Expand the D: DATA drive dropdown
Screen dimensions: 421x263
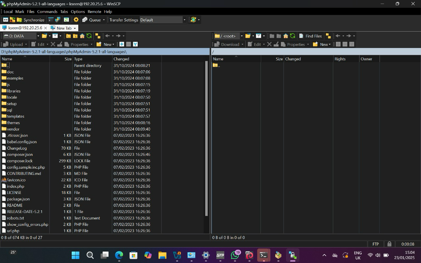(38, 36)
